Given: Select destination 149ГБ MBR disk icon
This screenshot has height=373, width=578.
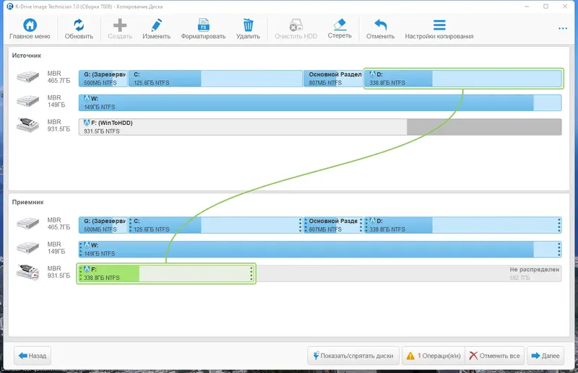Looking at the screenshot, I should (27, 247).
